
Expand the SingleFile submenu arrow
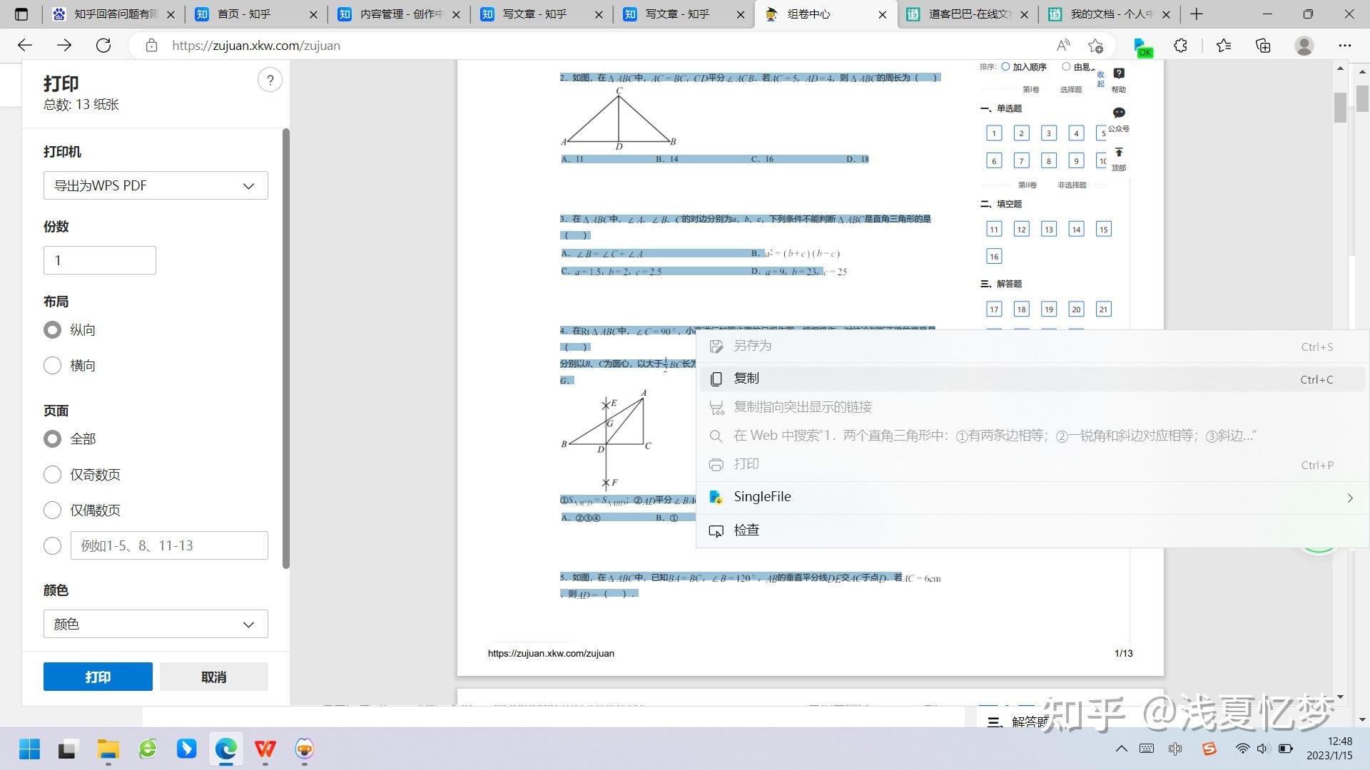tap(1349, 498)
